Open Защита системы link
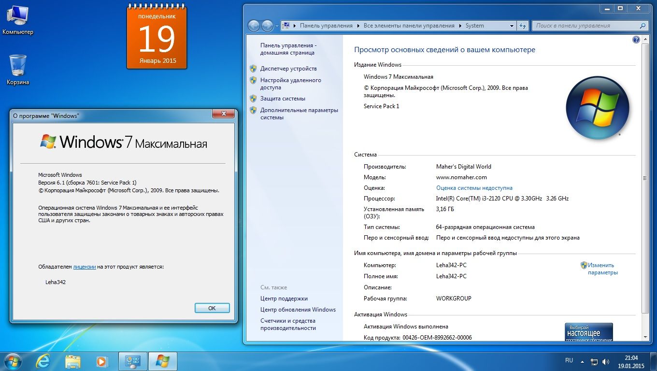The width and height of the screenshot is (657, 371). pyautogui.click(x=283, y=99)
